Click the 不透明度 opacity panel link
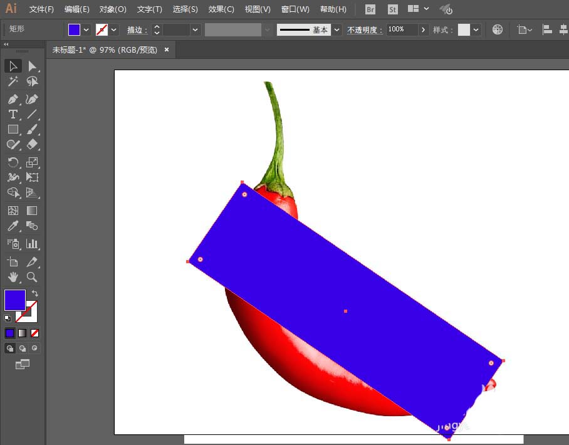Screen dimensions: 569x445 (365, 29)
